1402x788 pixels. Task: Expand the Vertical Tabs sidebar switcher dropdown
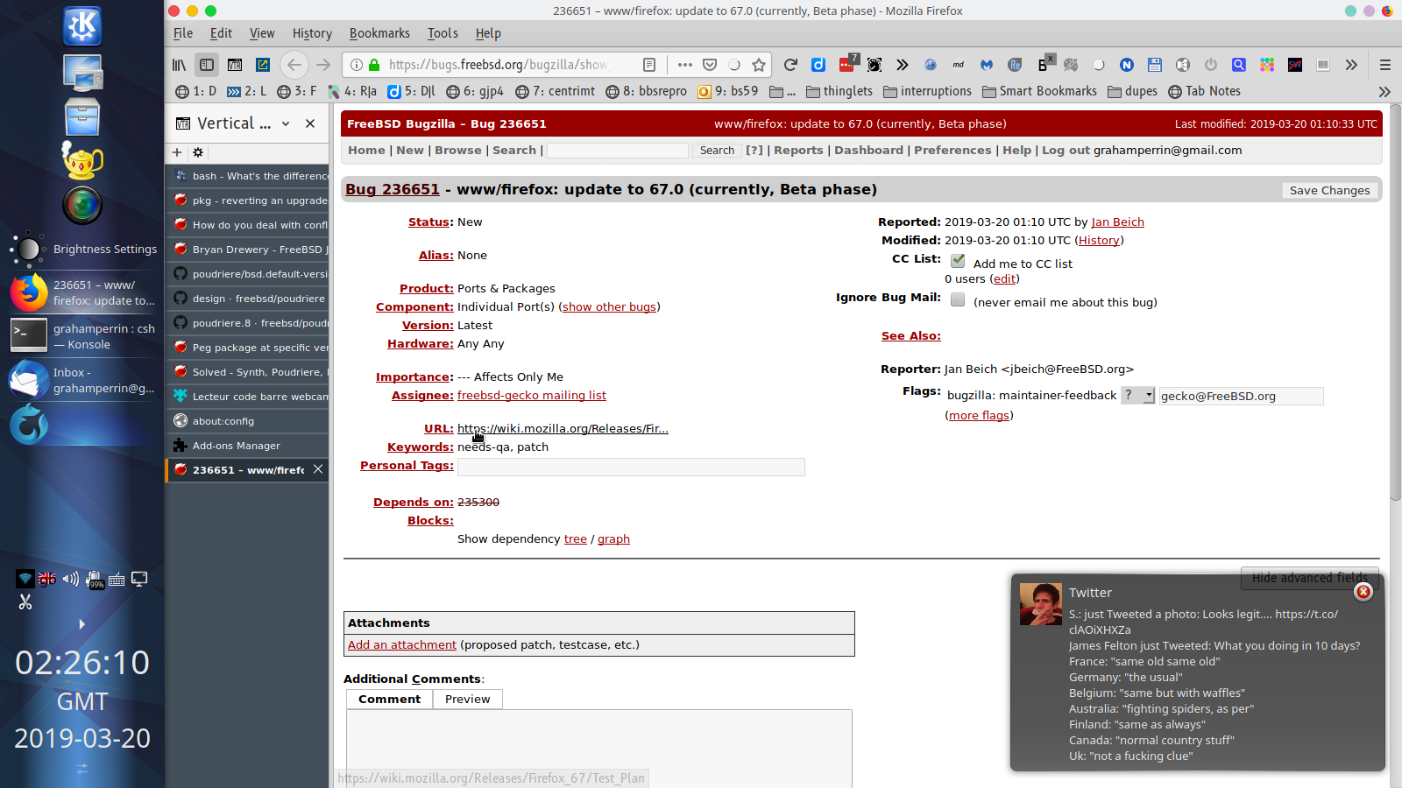point(286,124)
